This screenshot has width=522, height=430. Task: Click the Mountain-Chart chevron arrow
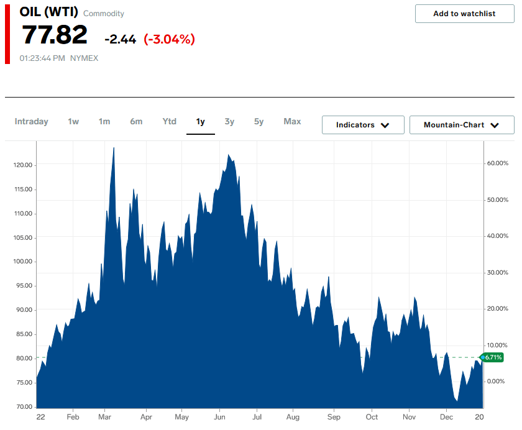click(495, 126)
